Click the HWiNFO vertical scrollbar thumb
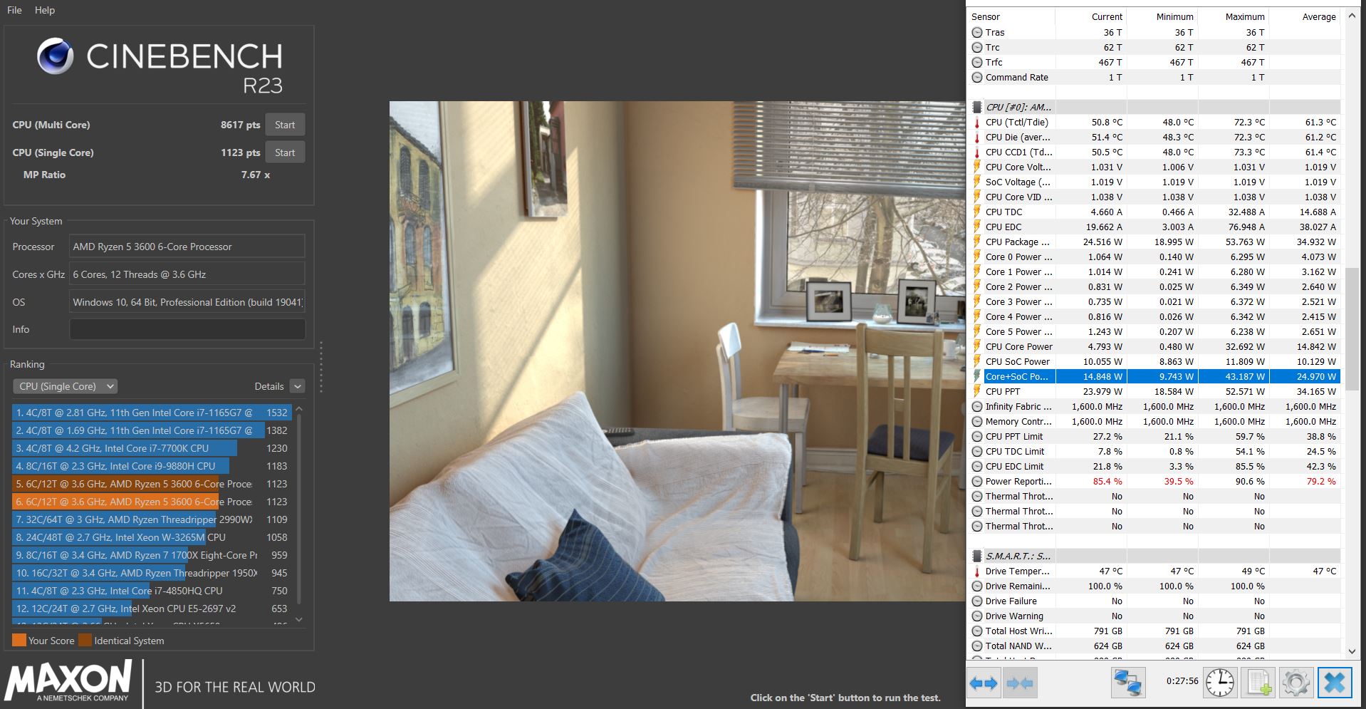The image size is (1366, 709). tap(1352, 329)
